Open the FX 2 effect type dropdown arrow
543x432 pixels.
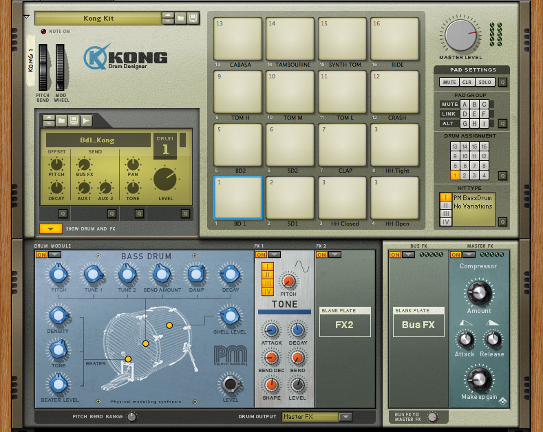[x=335, y=255]
